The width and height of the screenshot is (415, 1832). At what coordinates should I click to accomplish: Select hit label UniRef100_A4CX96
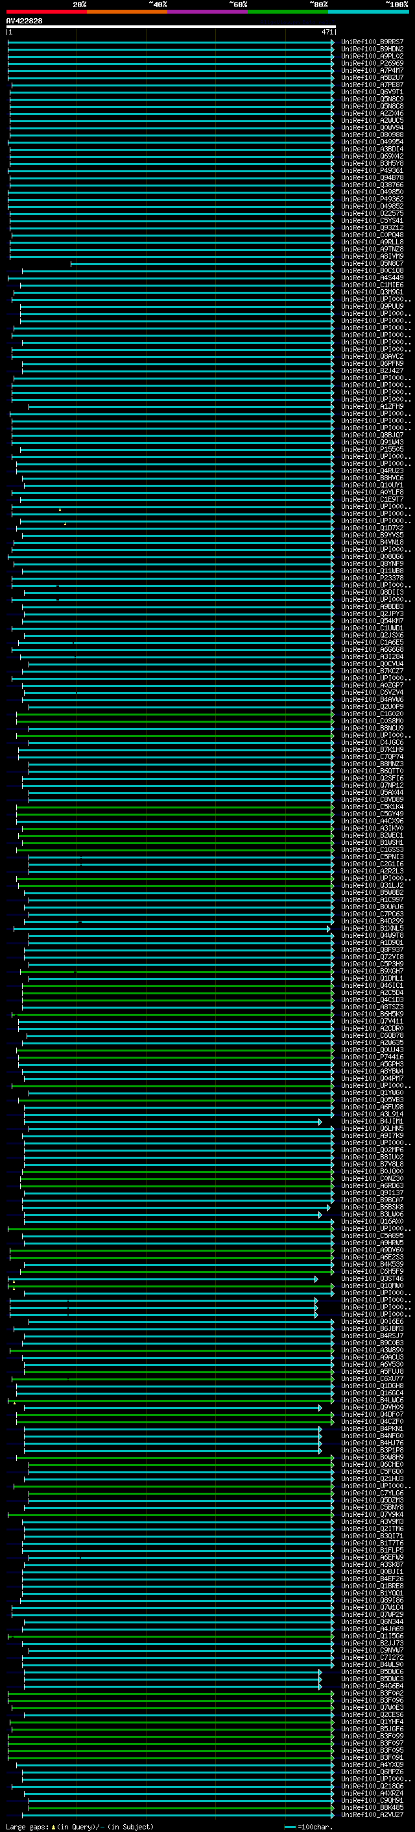pos(372,821)
